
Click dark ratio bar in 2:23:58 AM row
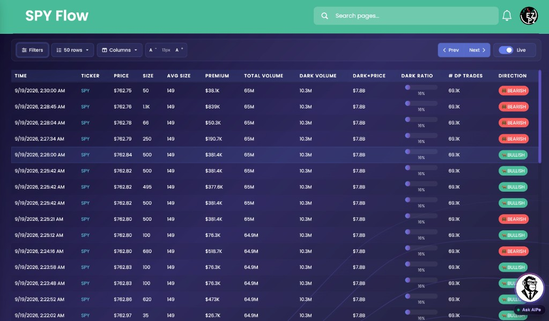421,264
